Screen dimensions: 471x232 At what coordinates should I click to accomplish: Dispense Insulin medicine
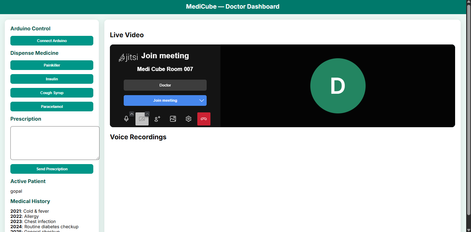tap(52, 79)
